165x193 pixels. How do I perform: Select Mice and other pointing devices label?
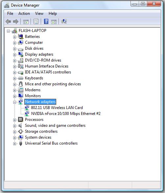pyautogui.click(x=53, y=84)
